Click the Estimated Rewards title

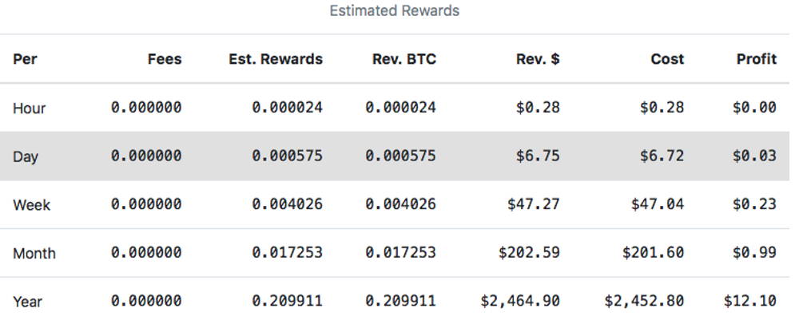(x=395, y=10)
